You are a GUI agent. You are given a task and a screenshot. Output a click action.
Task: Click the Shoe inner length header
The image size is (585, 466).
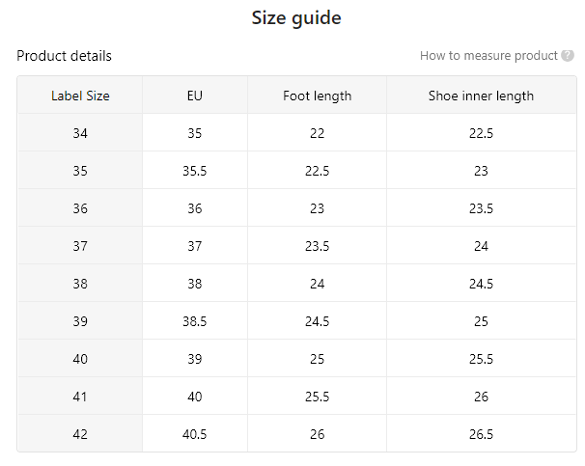point(482,96)
